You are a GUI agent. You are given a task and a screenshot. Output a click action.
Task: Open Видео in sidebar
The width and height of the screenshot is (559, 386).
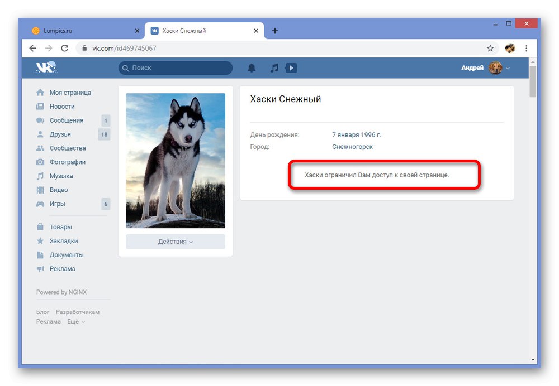(x=59, y=190)
